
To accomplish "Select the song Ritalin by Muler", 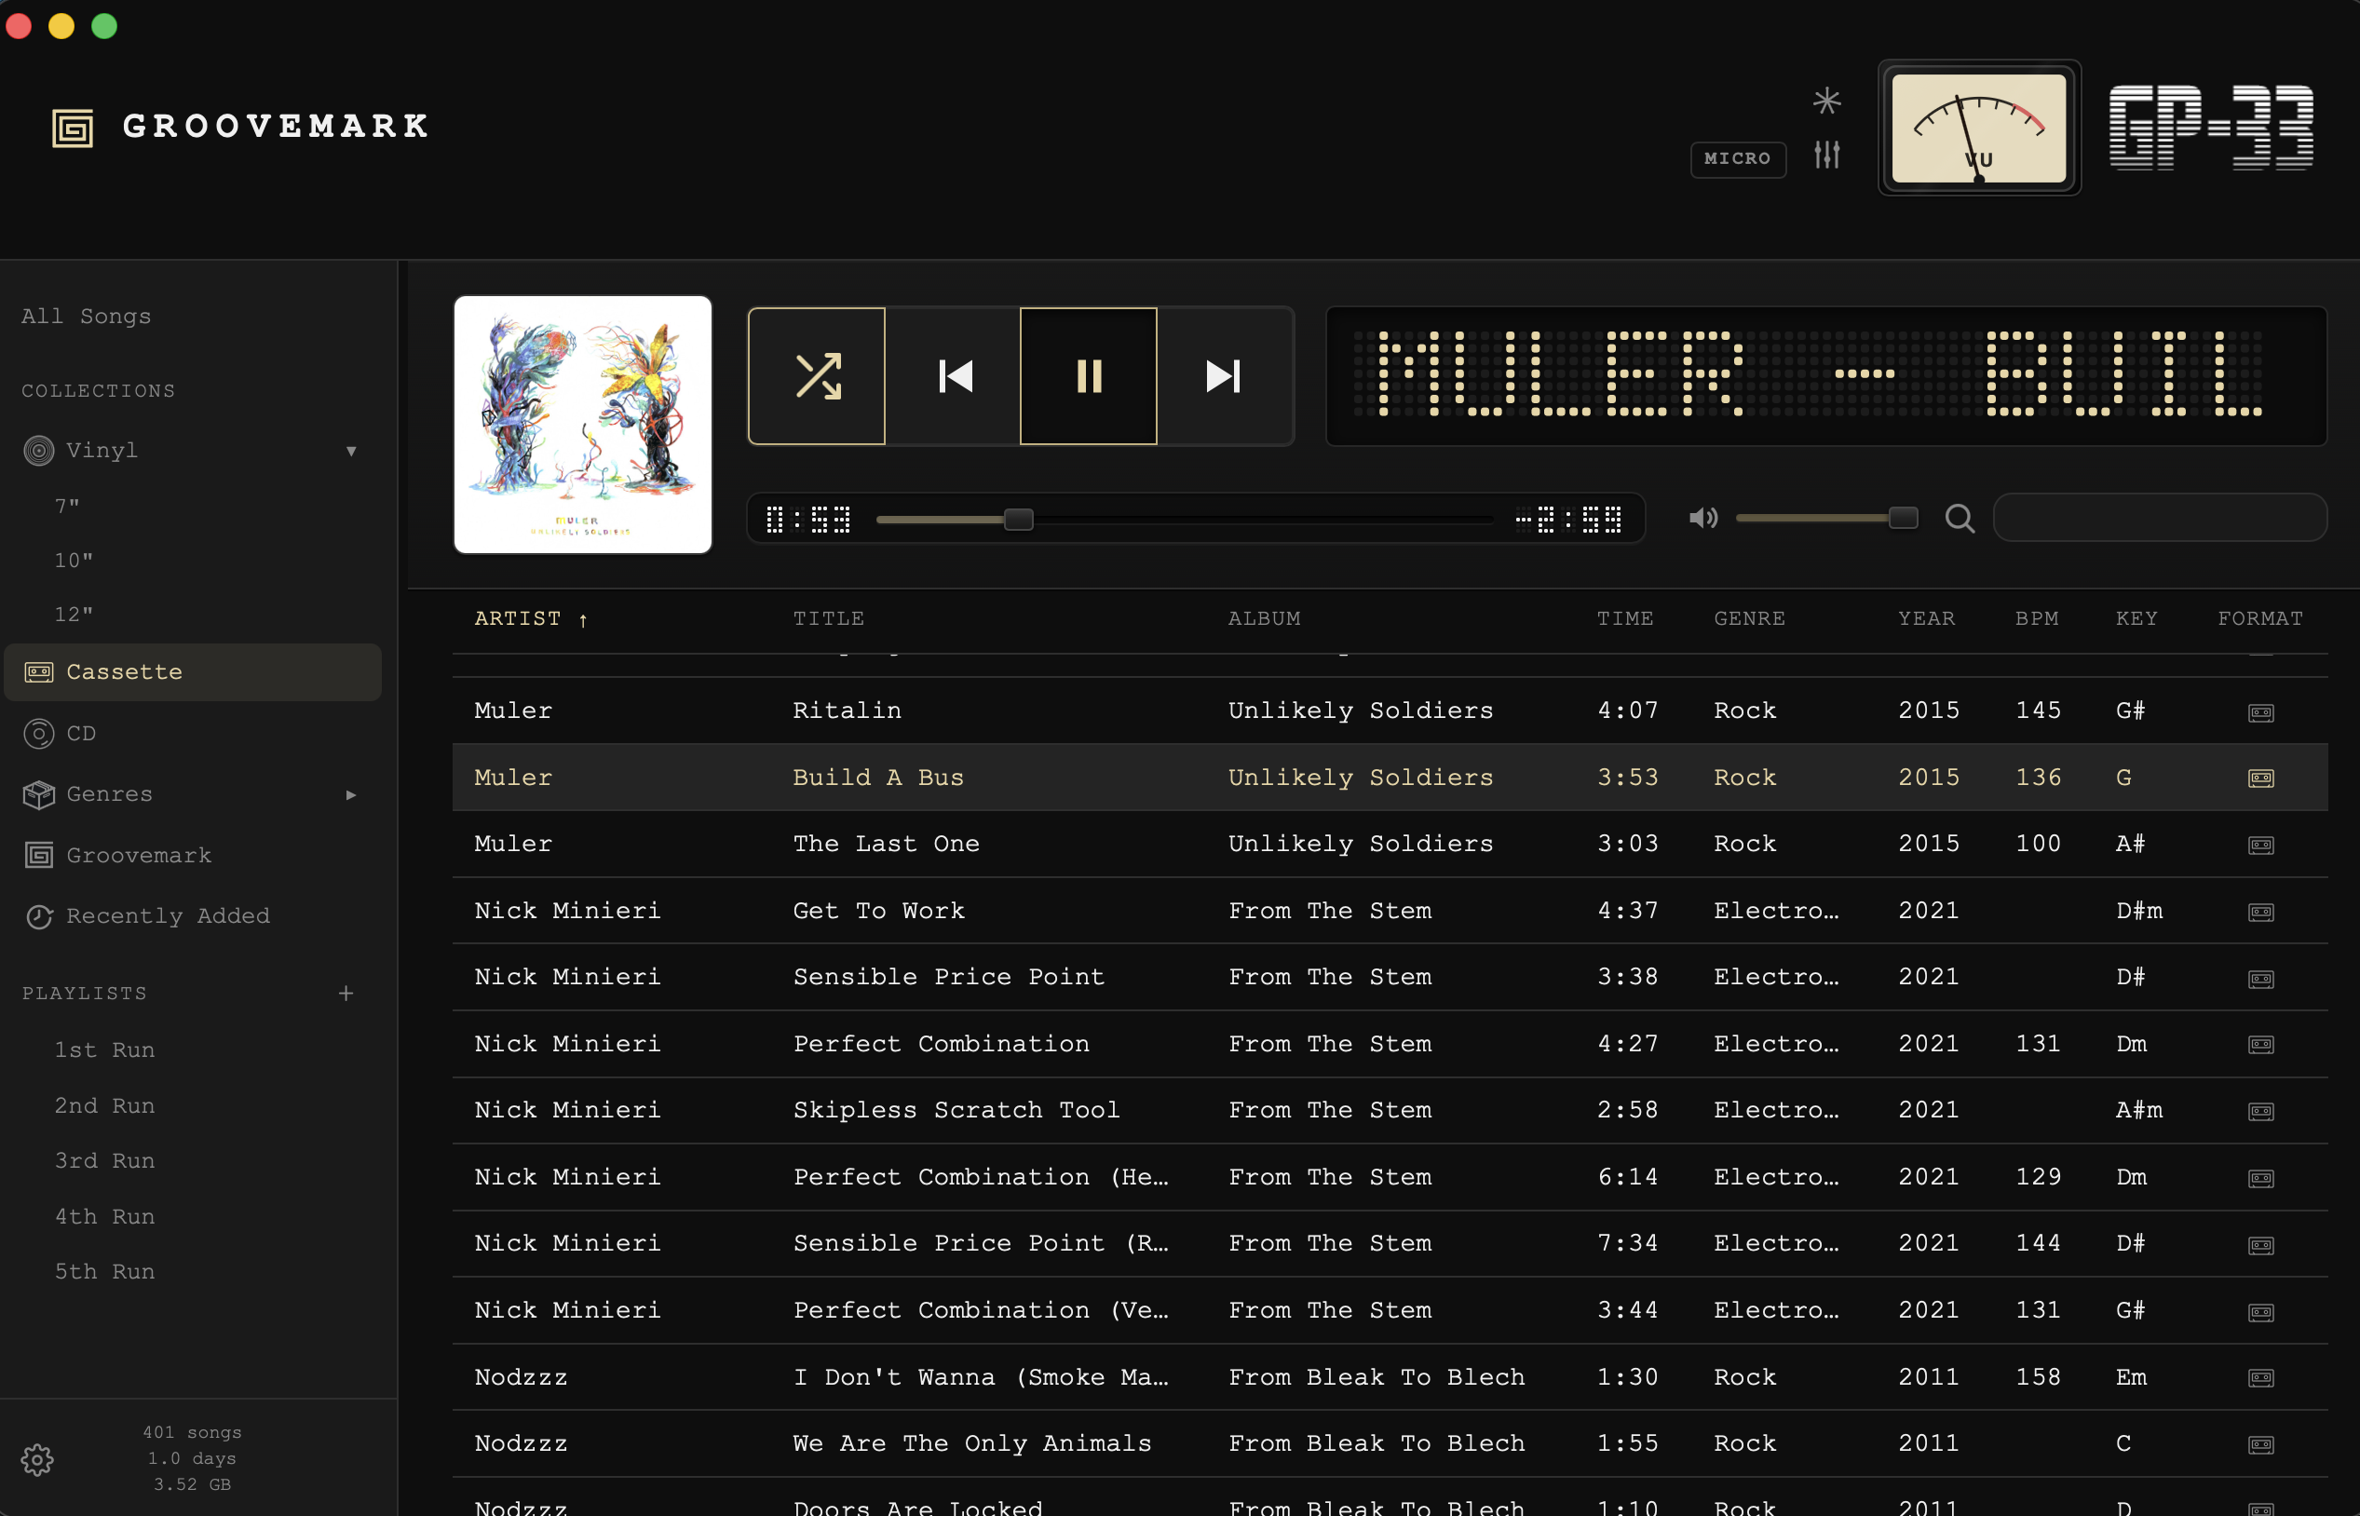I will click(1390, 711).
